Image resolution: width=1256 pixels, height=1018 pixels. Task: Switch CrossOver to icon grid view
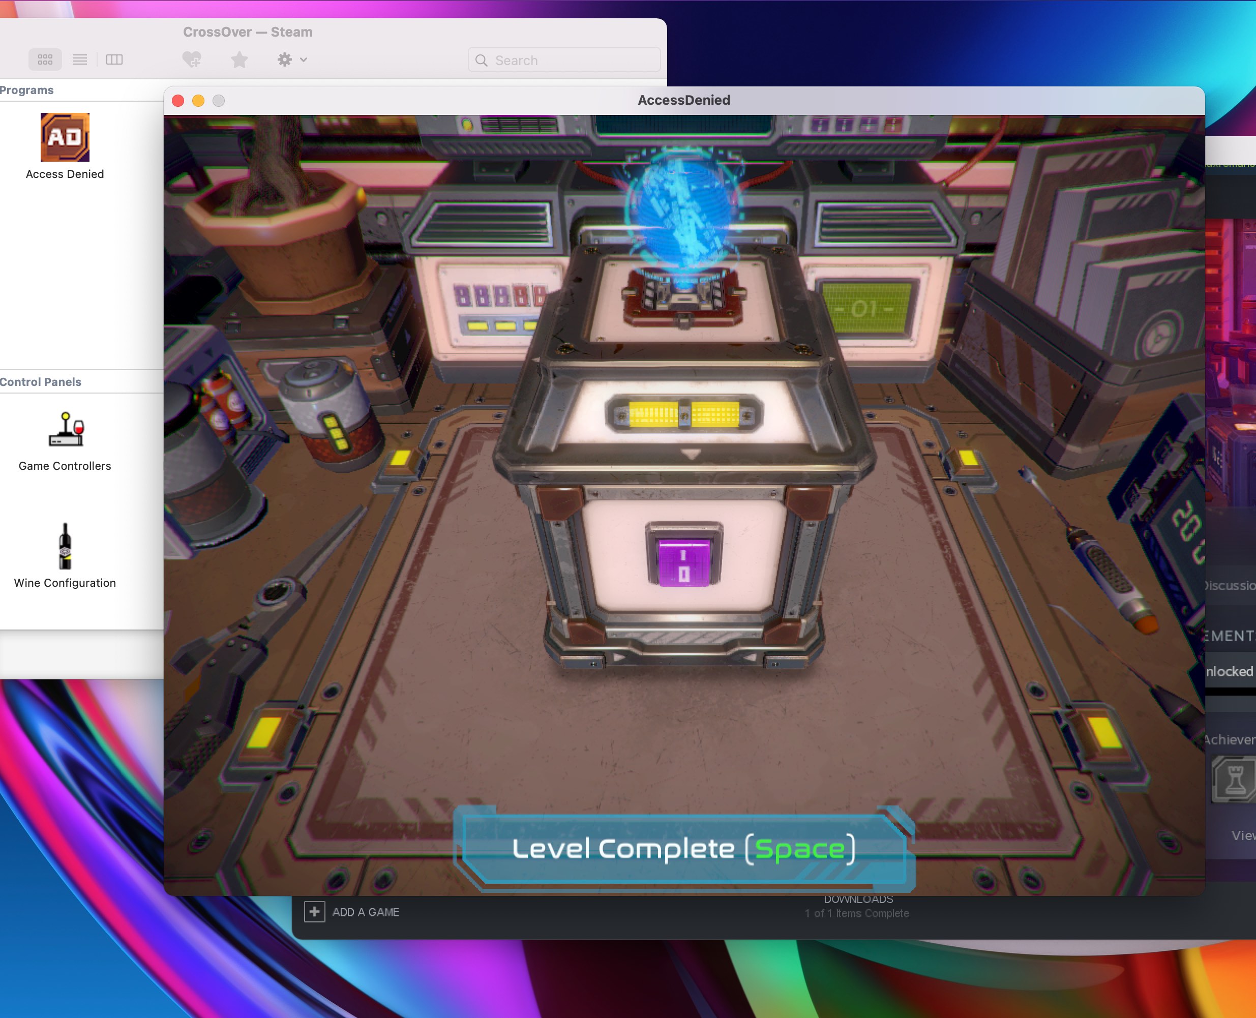45,59
